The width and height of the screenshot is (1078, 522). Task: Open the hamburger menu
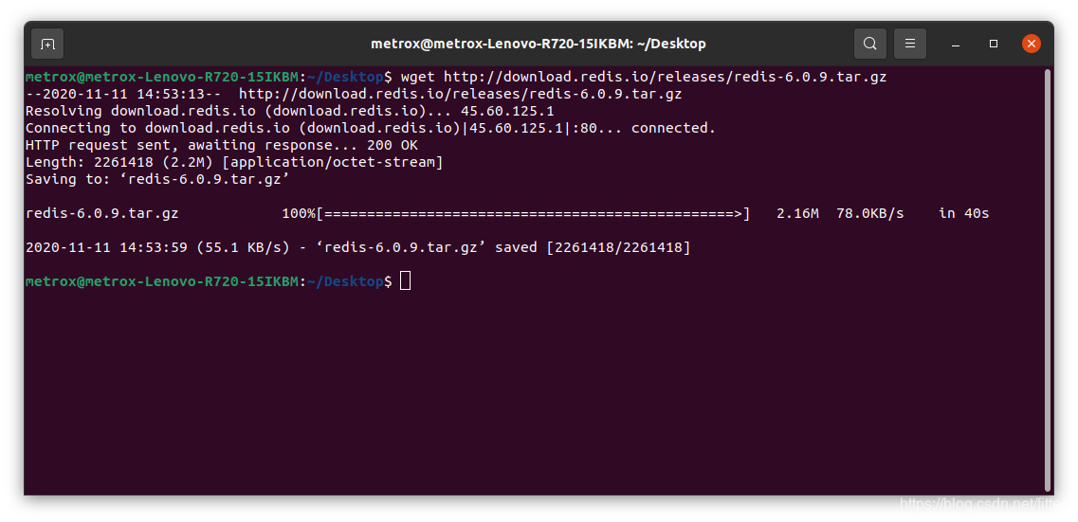click(x=909, y=44)
